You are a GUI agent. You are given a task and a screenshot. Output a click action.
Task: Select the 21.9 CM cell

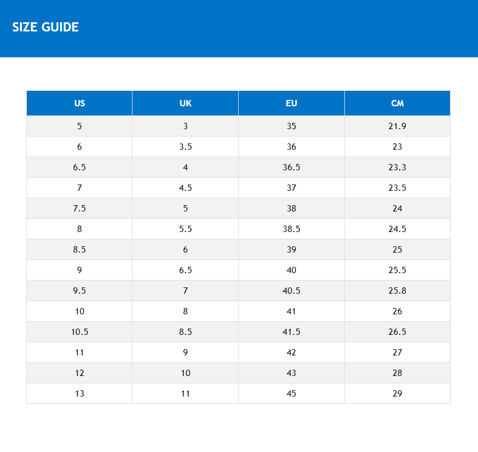coord(397,126)
